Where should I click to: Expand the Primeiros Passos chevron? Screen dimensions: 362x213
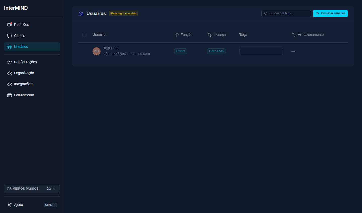(x=55, y=189)
